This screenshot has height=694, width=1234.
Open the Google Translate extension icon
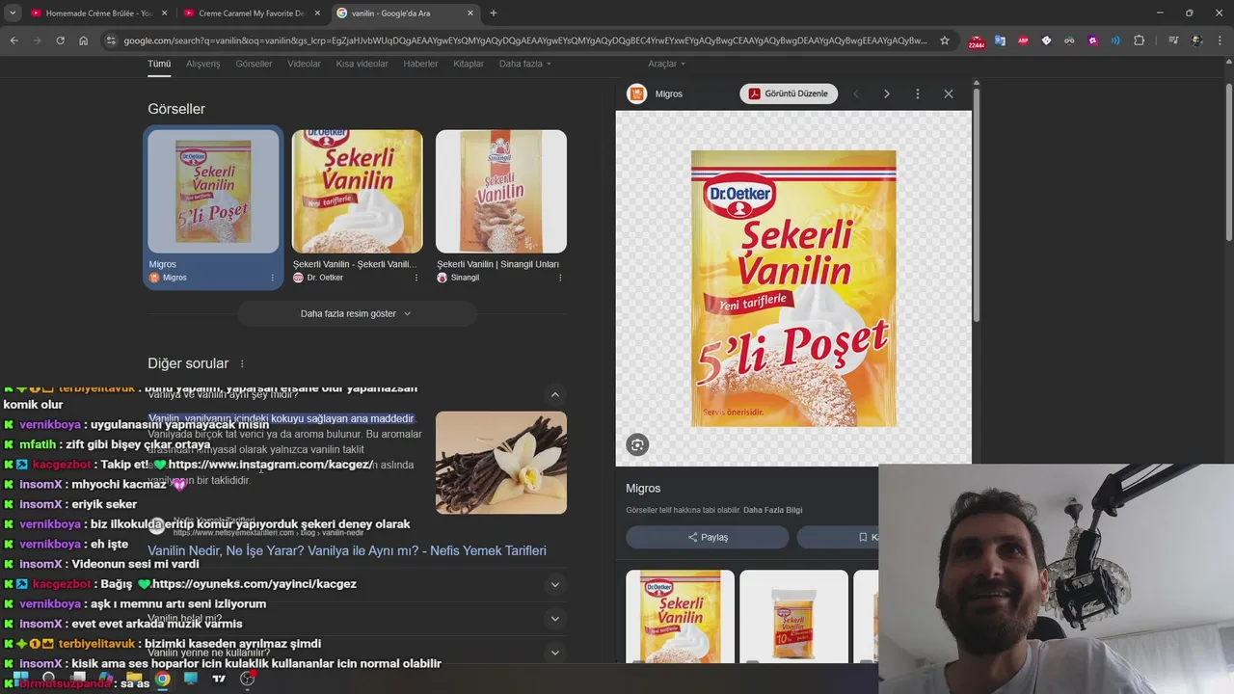(1000, 40)
